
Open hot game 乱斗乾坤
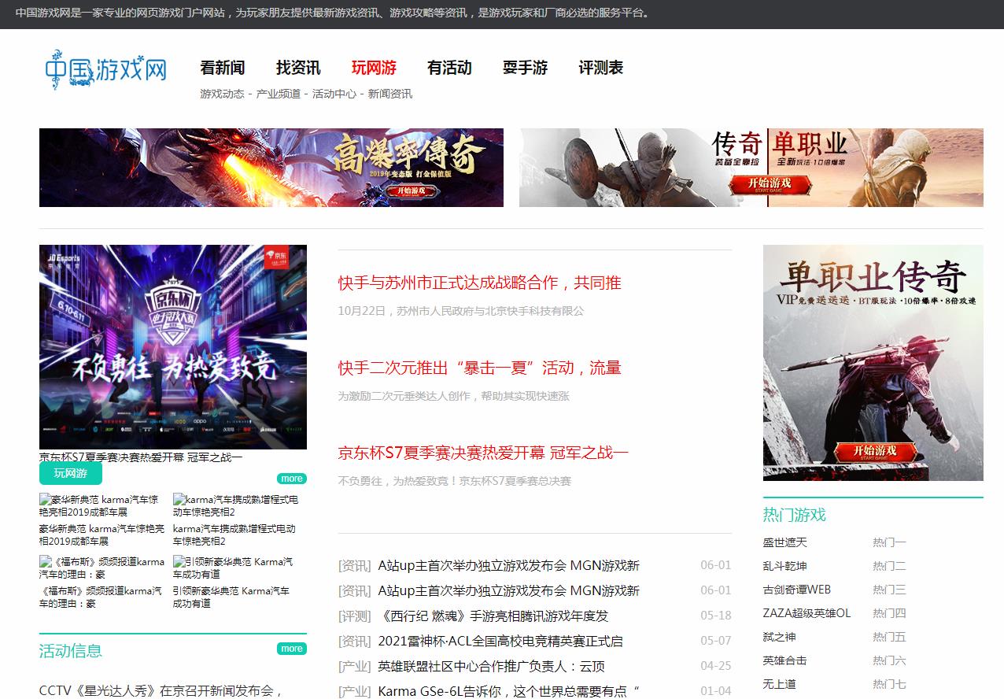(785, 566)
